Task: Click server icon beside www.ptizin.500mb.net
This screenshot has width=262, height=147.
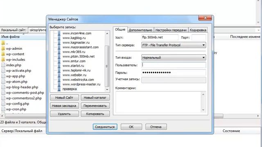Action: (59, 56)
